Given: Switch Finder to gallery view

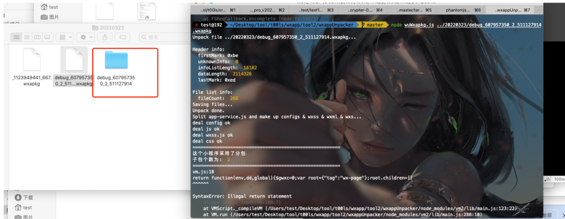Looking at the screenshot, I should pos(47,37).
